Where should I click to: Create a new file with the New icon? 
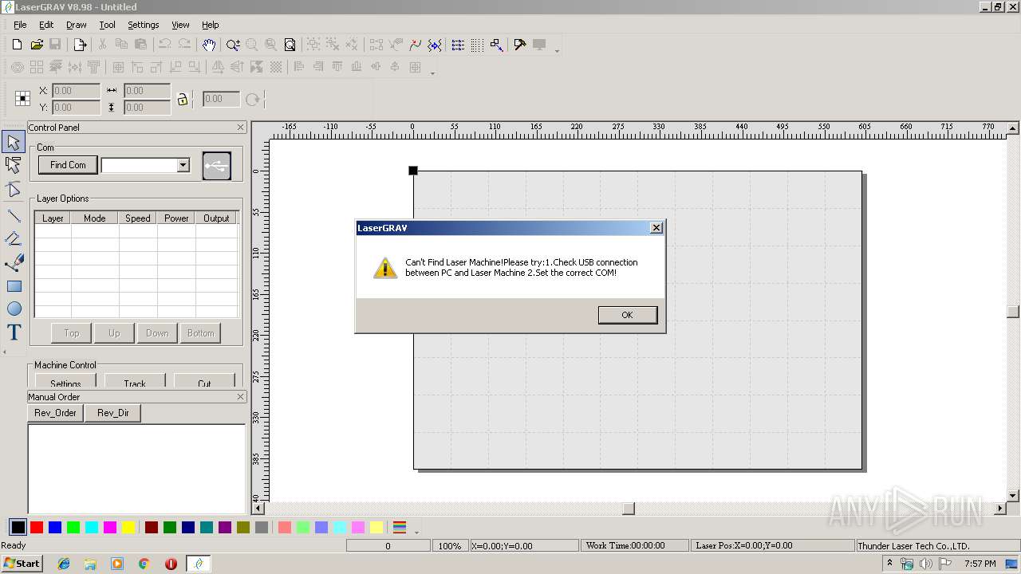(x=17, y=45)
